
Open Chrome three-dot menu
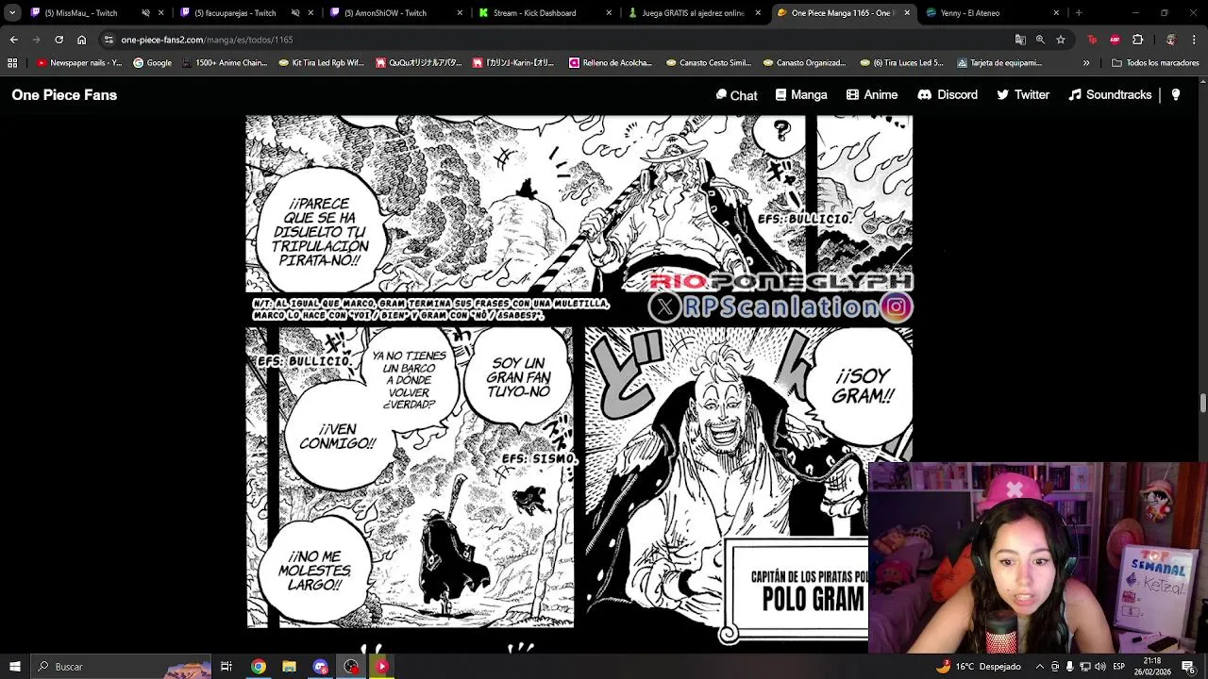pos(1195,40)
